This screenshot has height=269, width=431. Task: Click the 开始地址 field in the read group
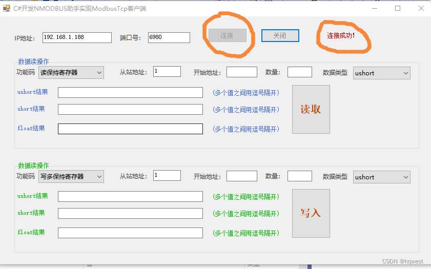click(x=242, y=72)
